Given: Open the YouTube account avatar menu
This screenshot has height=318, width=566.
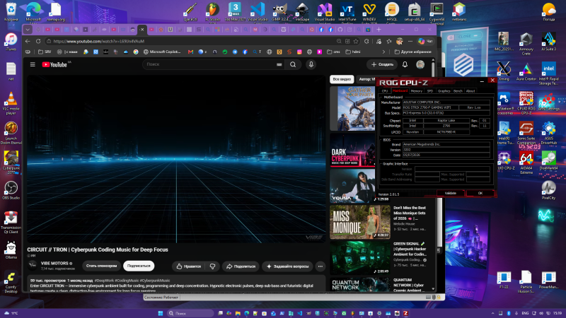Looking at the screenshot, I should [x=420, y=64].
